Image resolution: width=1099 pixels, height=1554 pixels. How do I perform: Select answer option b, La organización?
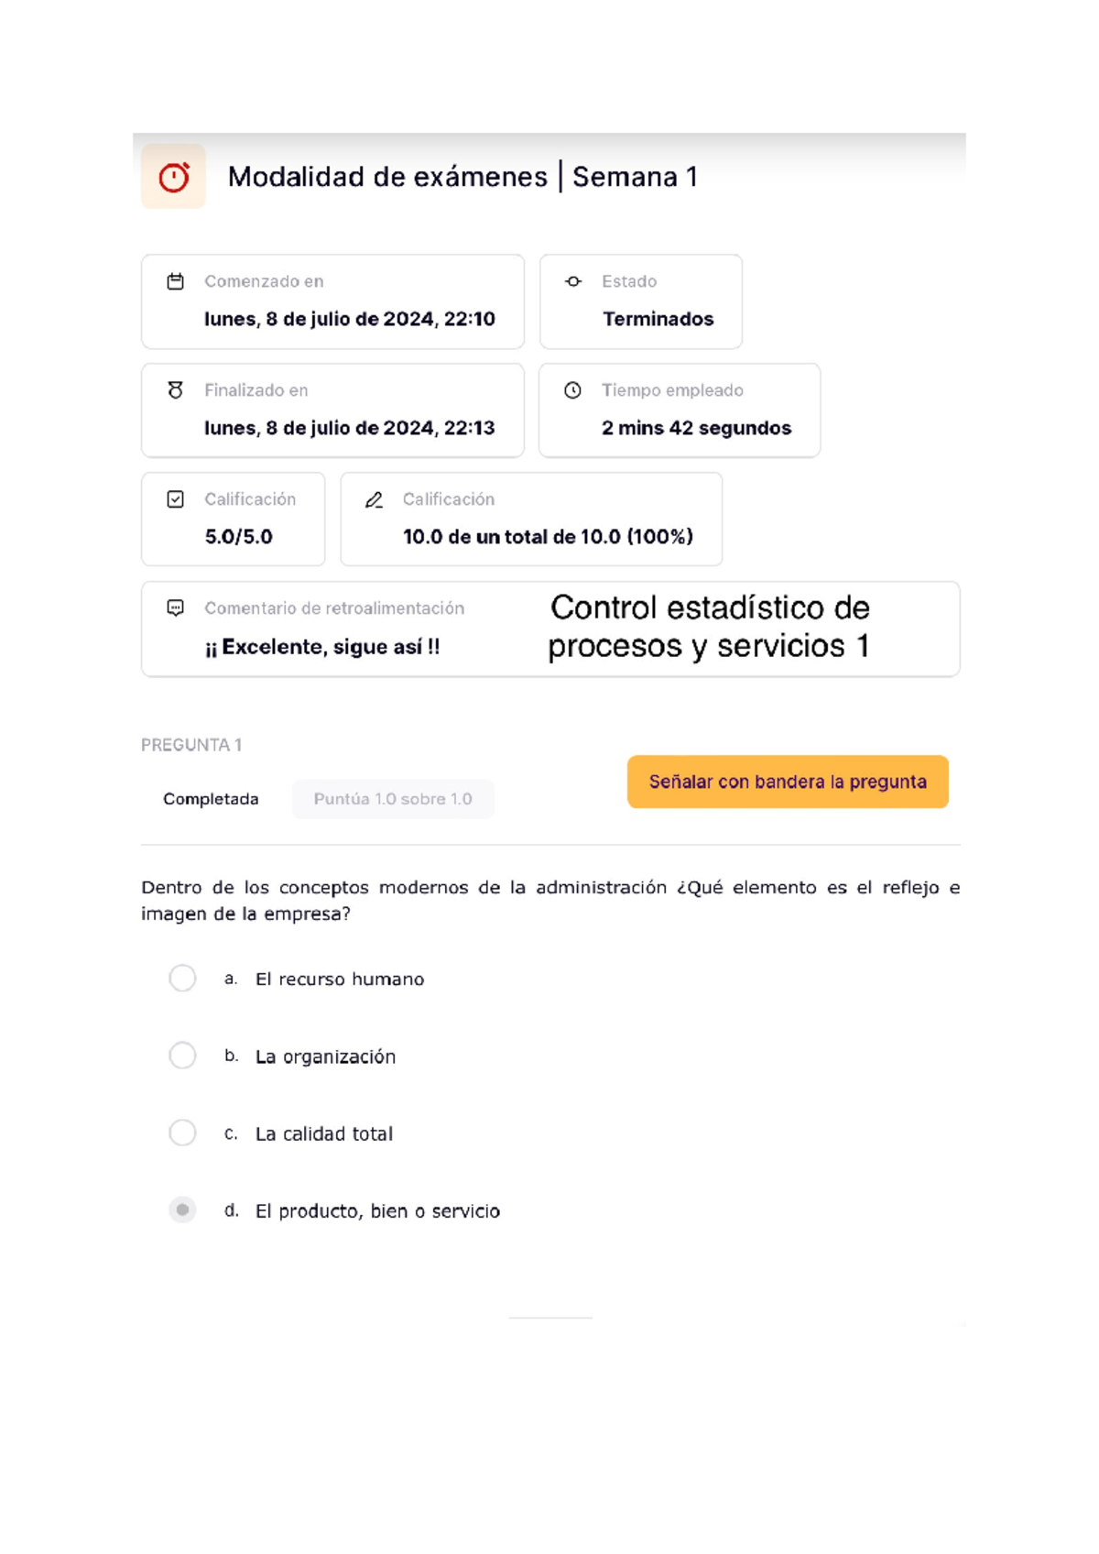(x=183, y=1056)
